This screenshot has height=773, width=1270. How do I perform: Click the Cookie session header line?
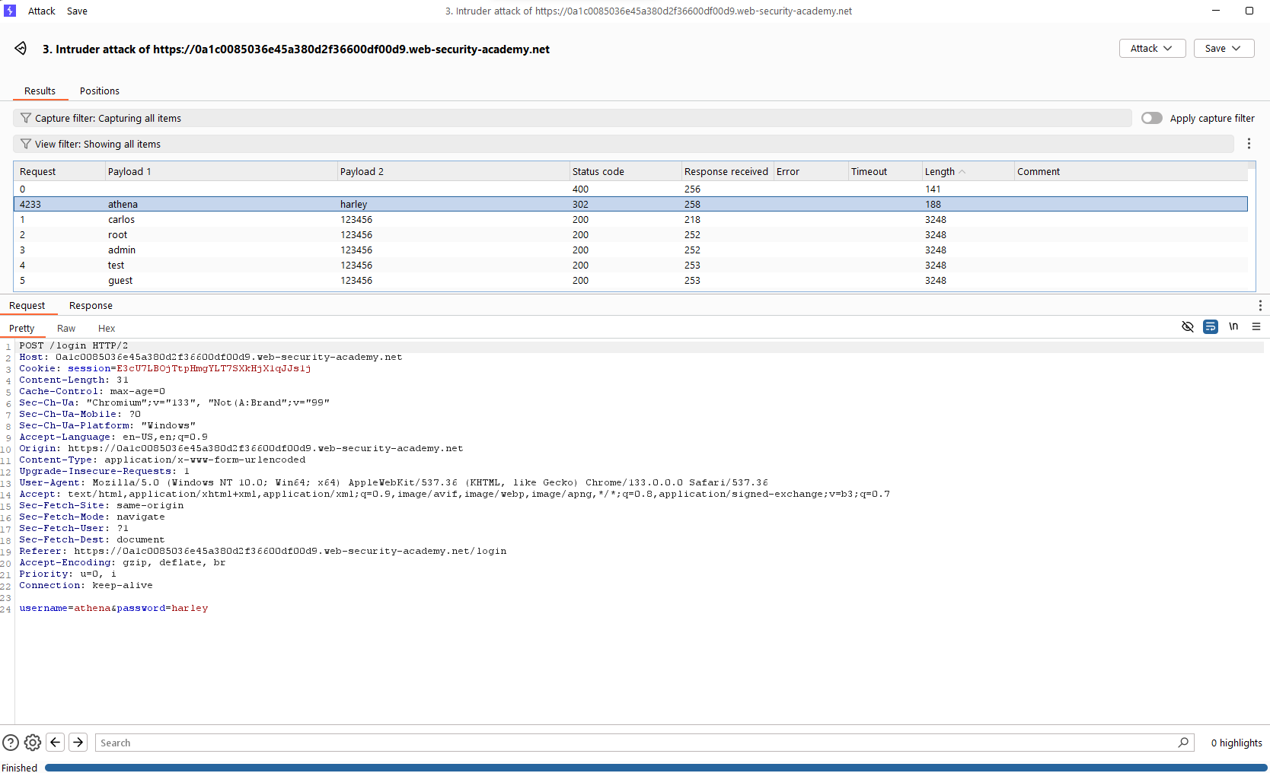[165, 368]
